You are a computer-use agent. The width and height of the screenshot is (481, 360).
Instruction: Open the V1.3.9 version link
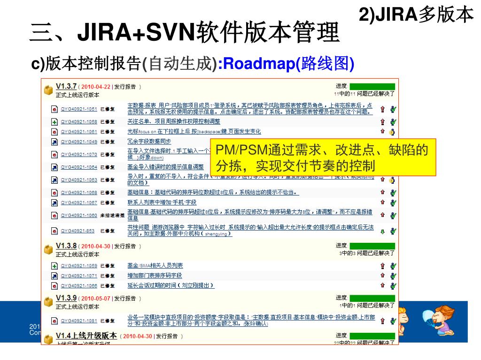(66, 298)
